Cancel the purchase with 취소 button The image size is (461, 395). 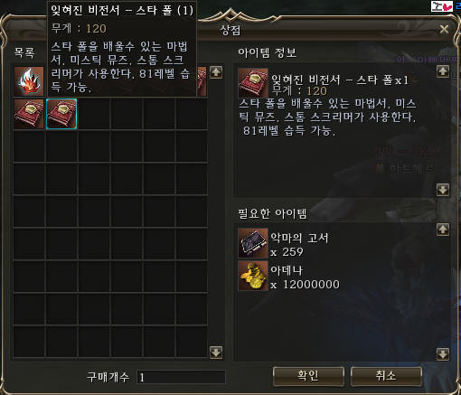click(x=386, y=376)
